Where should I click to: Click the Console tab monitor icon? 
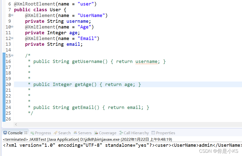[x=5, y=132]
